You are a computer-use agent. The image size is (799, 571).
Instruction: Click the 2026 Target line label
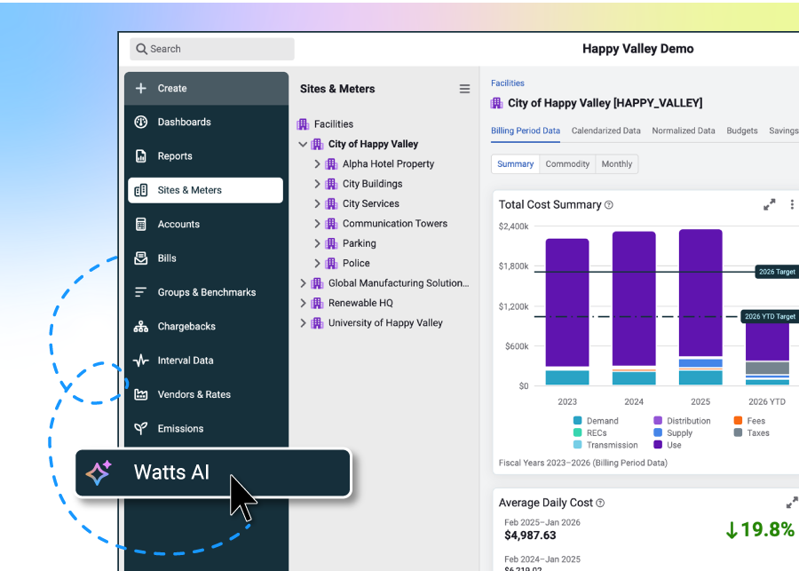777,273
